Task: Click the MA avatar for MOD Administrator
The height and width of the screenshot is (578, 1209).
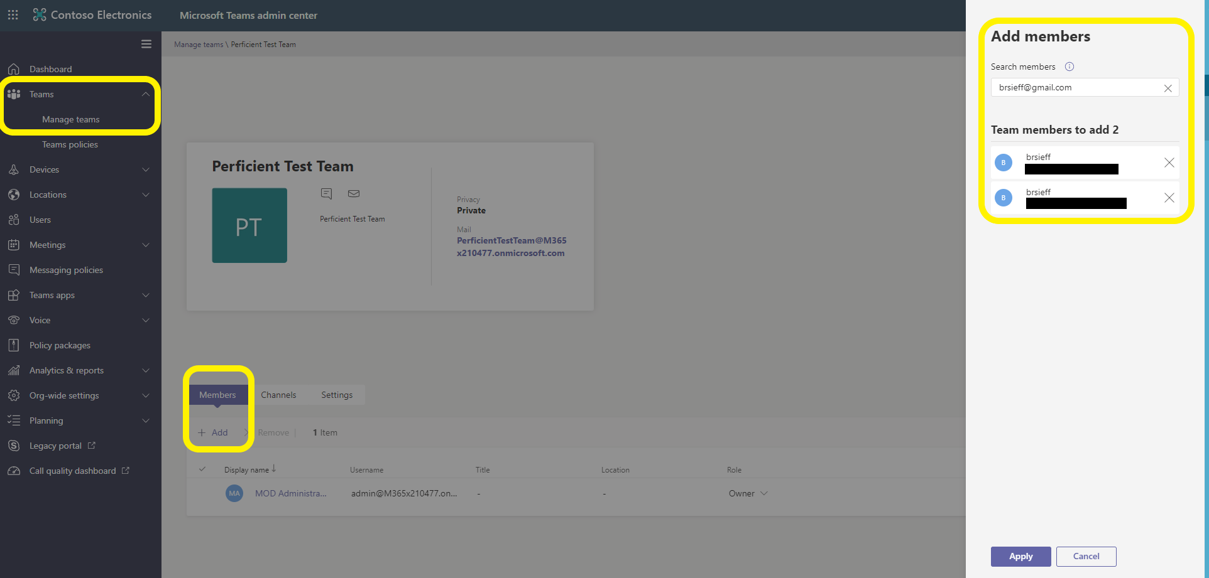Action: [x=234, y=493]
